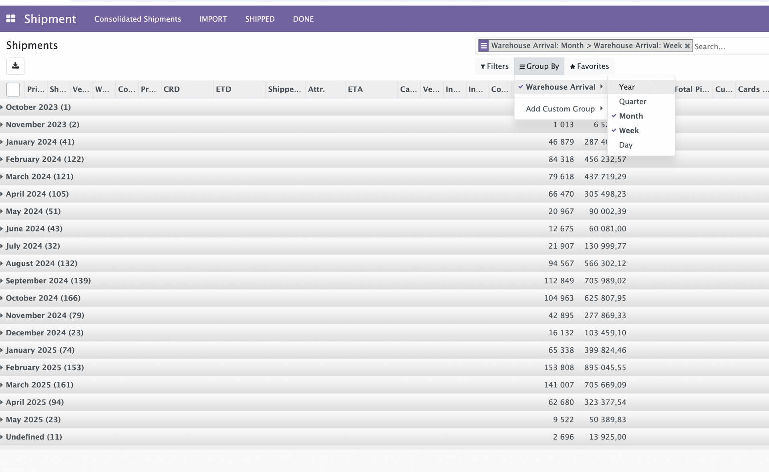Expand the February 2024 group row
The height and width of the screenshot is (472, 769).
[44, 159]
